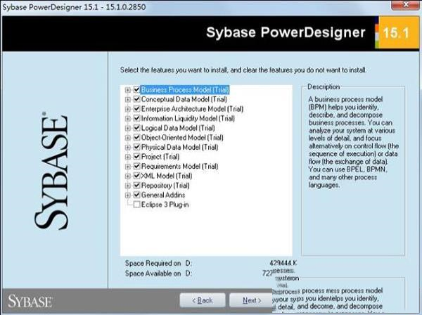Expand the General Addins tree node
422x315 pixels.
tap(128, 195)
